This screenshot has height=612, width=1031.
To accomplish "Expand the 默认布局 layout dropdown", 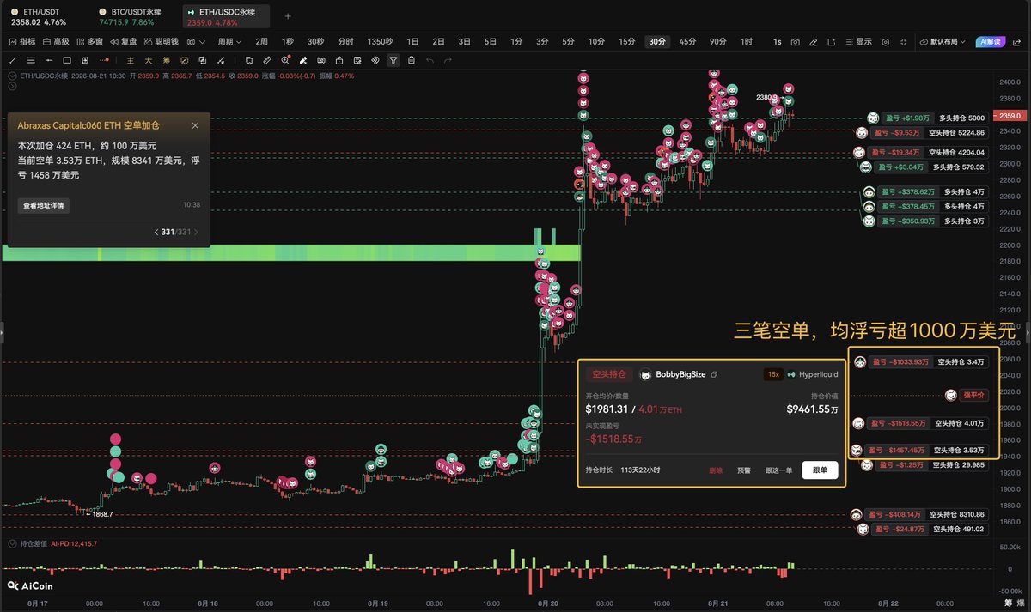I will coord(943,41).
